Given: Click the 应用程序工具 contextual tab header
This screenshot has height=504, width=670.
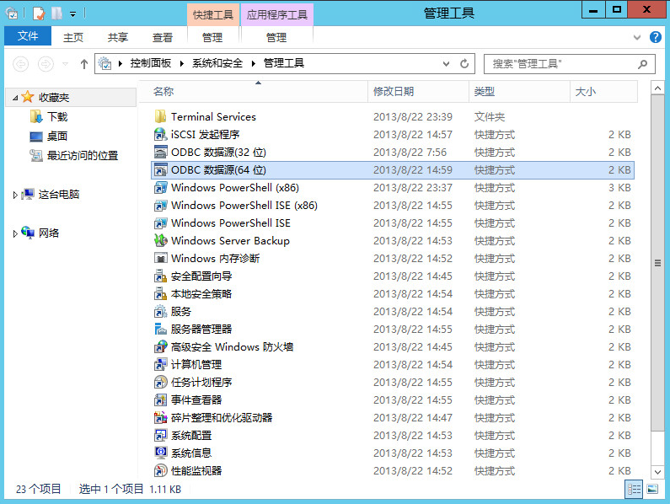Looking at the screenshot, I should (x=277, y=15).
